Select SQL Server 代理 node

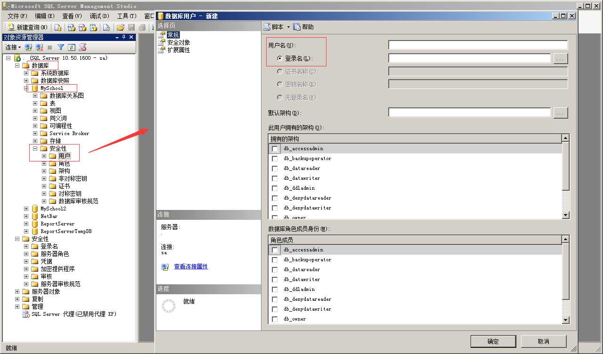coord(74,314)
